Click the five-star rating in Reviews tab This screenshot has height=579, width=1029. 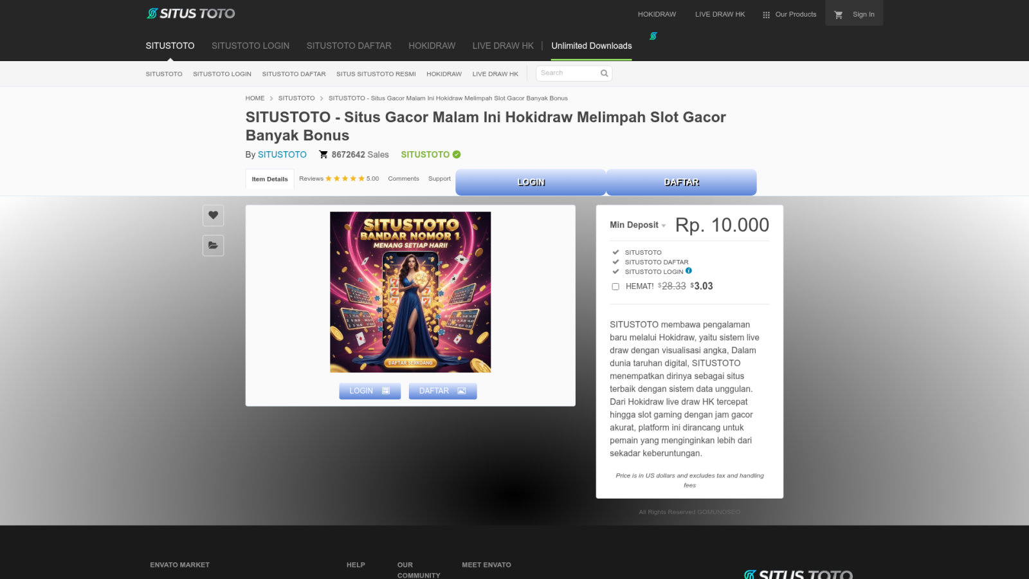tap(345, 179)
